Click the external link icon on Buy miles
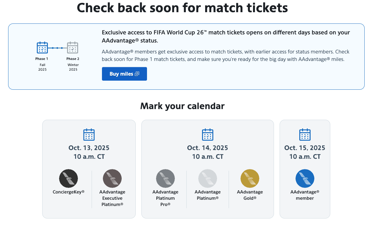The height and width of the screenshot is (226, 375). click(137, 74)
